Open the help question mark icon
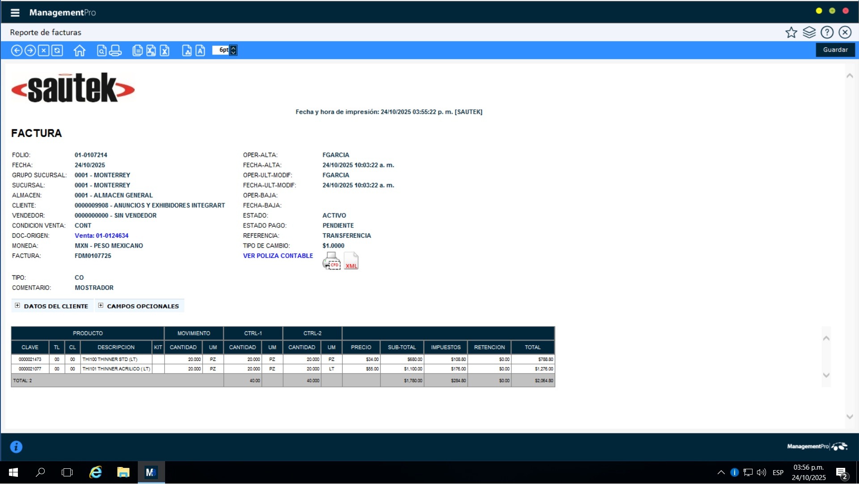 (827, 32)
